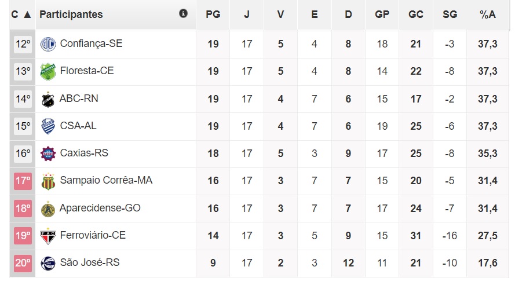Click the Ferroviário-CE FAC shield icon
Screen dimensions: 515x285
48,236
